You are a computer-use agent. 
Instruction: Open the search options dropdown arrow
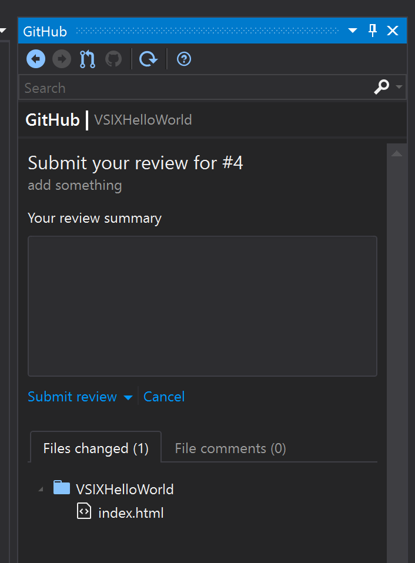(399, 87)
